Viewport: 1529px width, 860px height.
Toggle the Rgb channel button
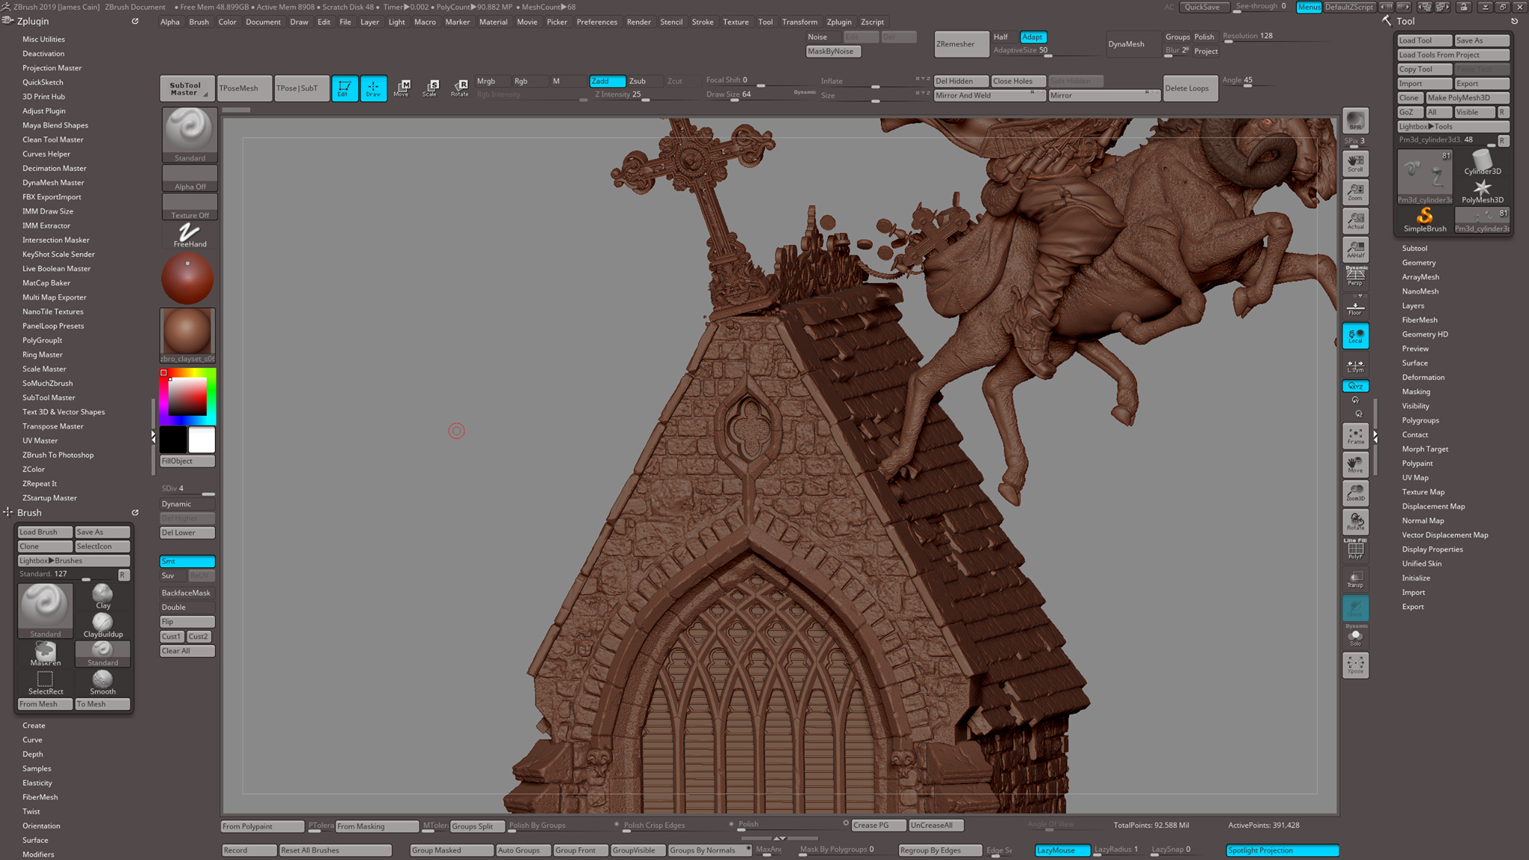point(529,81)
